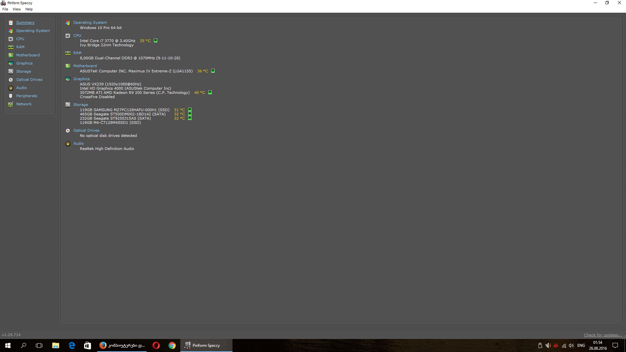Click the Graphics monitor icon in sidebar
626x352 pixels.
(x=11, y=63)
